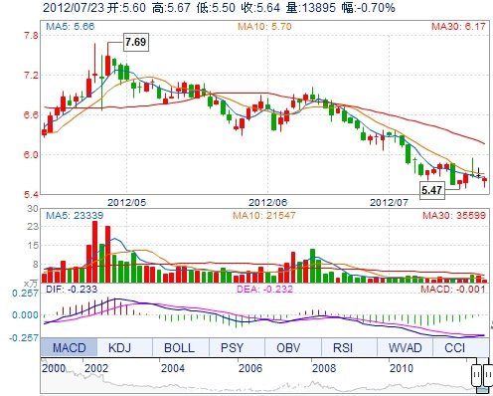Image resolution: width=493 pixels, height=396 pixels.
Task: Click the tallest red volume bar
Action: (x=94, y=252)
